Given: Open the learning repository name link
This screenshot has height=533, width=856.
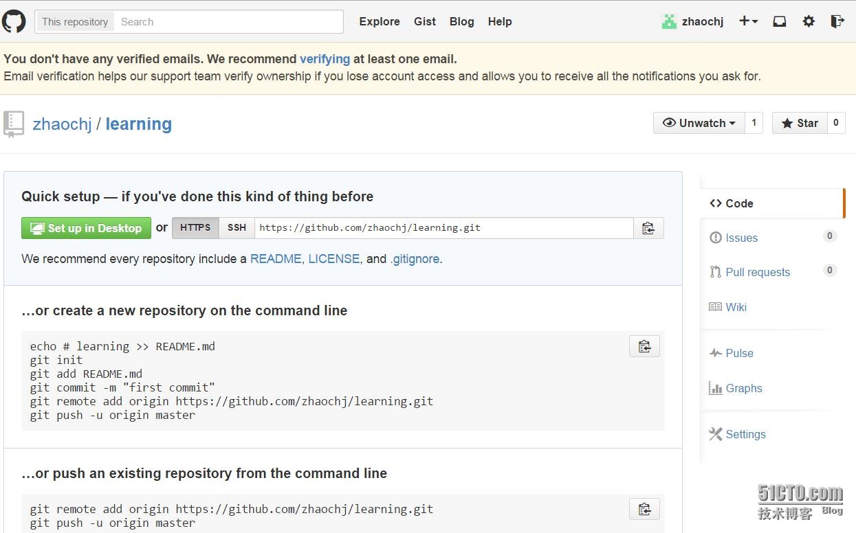Looking at the screenshot, I should tap(138, 124).
